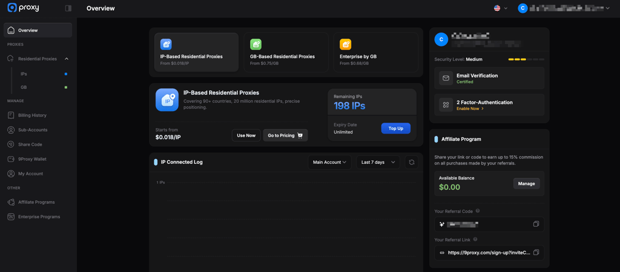Click the Manage balance button
This screenshot has width=620, height=272.
click(527, 184)
